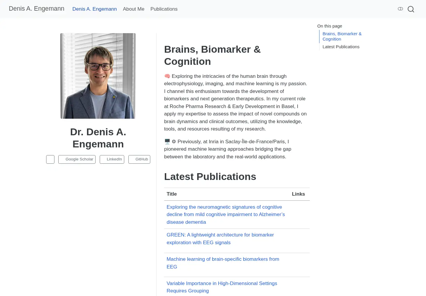Click the "Dr. Denis A. Engemann" name heading
The width and height of the screenshot is (426, 296).
(x=98, y=138)
